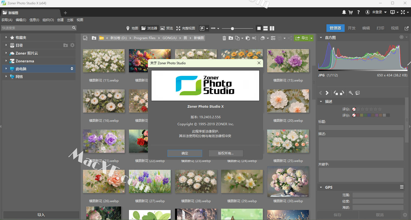Viewport: 411px width, 220px height.
Task: Open the adjustment sliders settings icon
Action: click(x=273, y=38)
